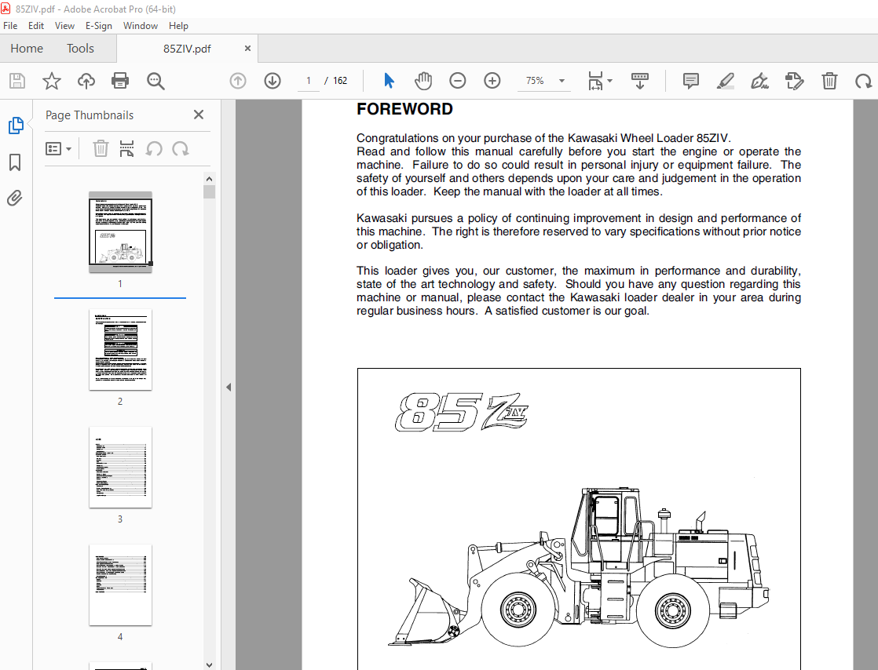This screenshot has width=878, height=670.
Task: Open the E-Sign menu
Action: pyautogui.click(x=98, y=26)
